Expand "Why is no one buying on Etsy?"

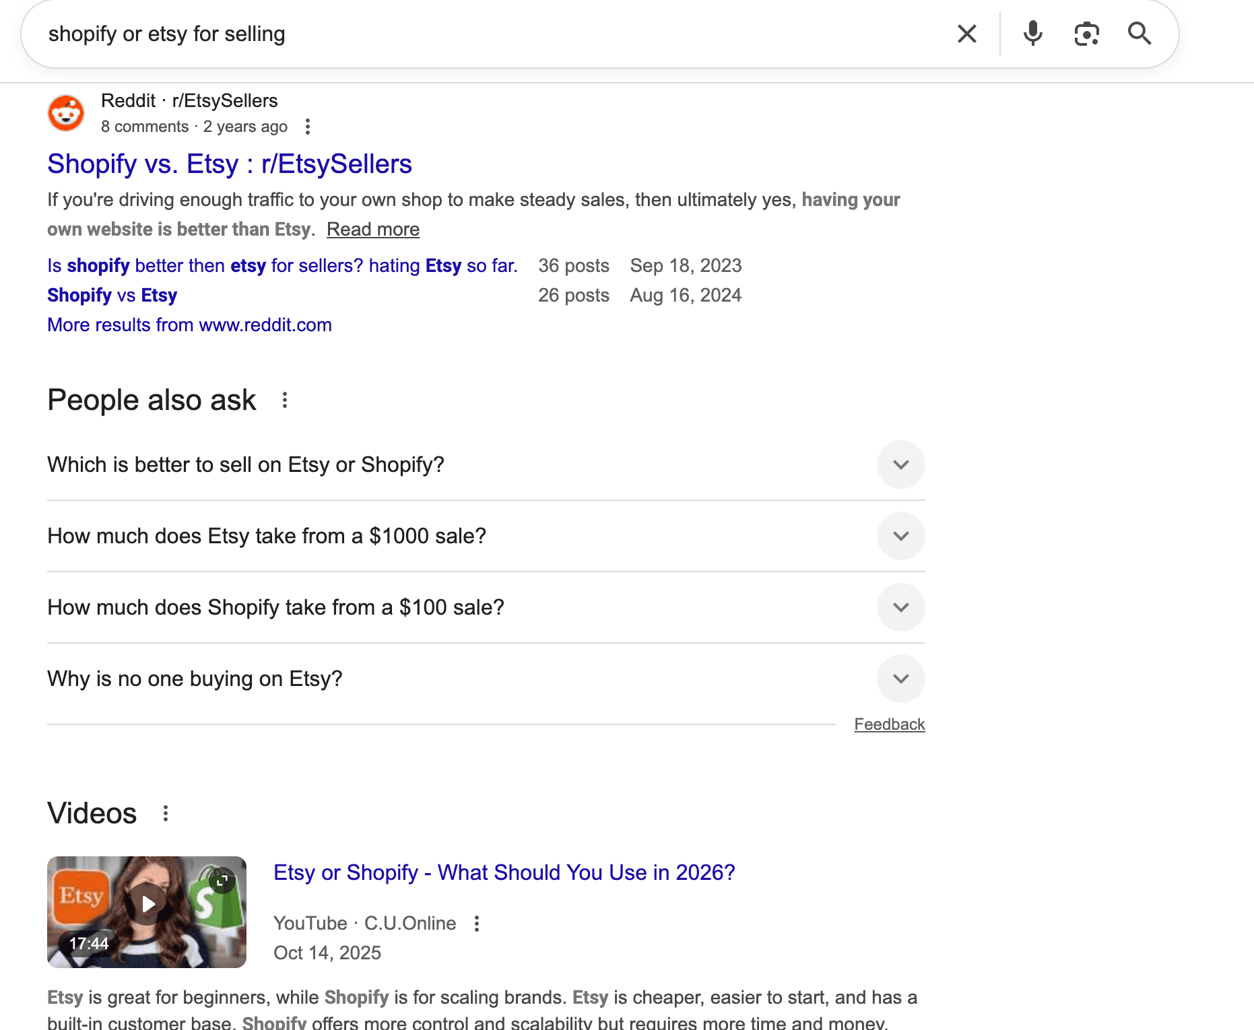pos(900,679)
